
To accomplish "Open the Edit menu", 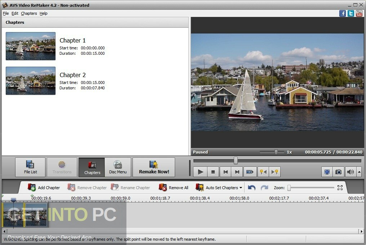I will click(15, 13).
